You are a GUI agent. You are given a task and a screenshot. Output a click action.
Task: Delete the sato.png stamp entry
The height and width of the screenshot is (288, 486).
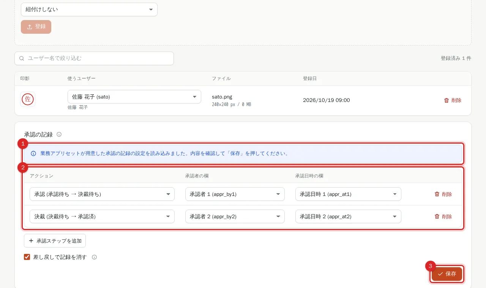tap(453, 100)
